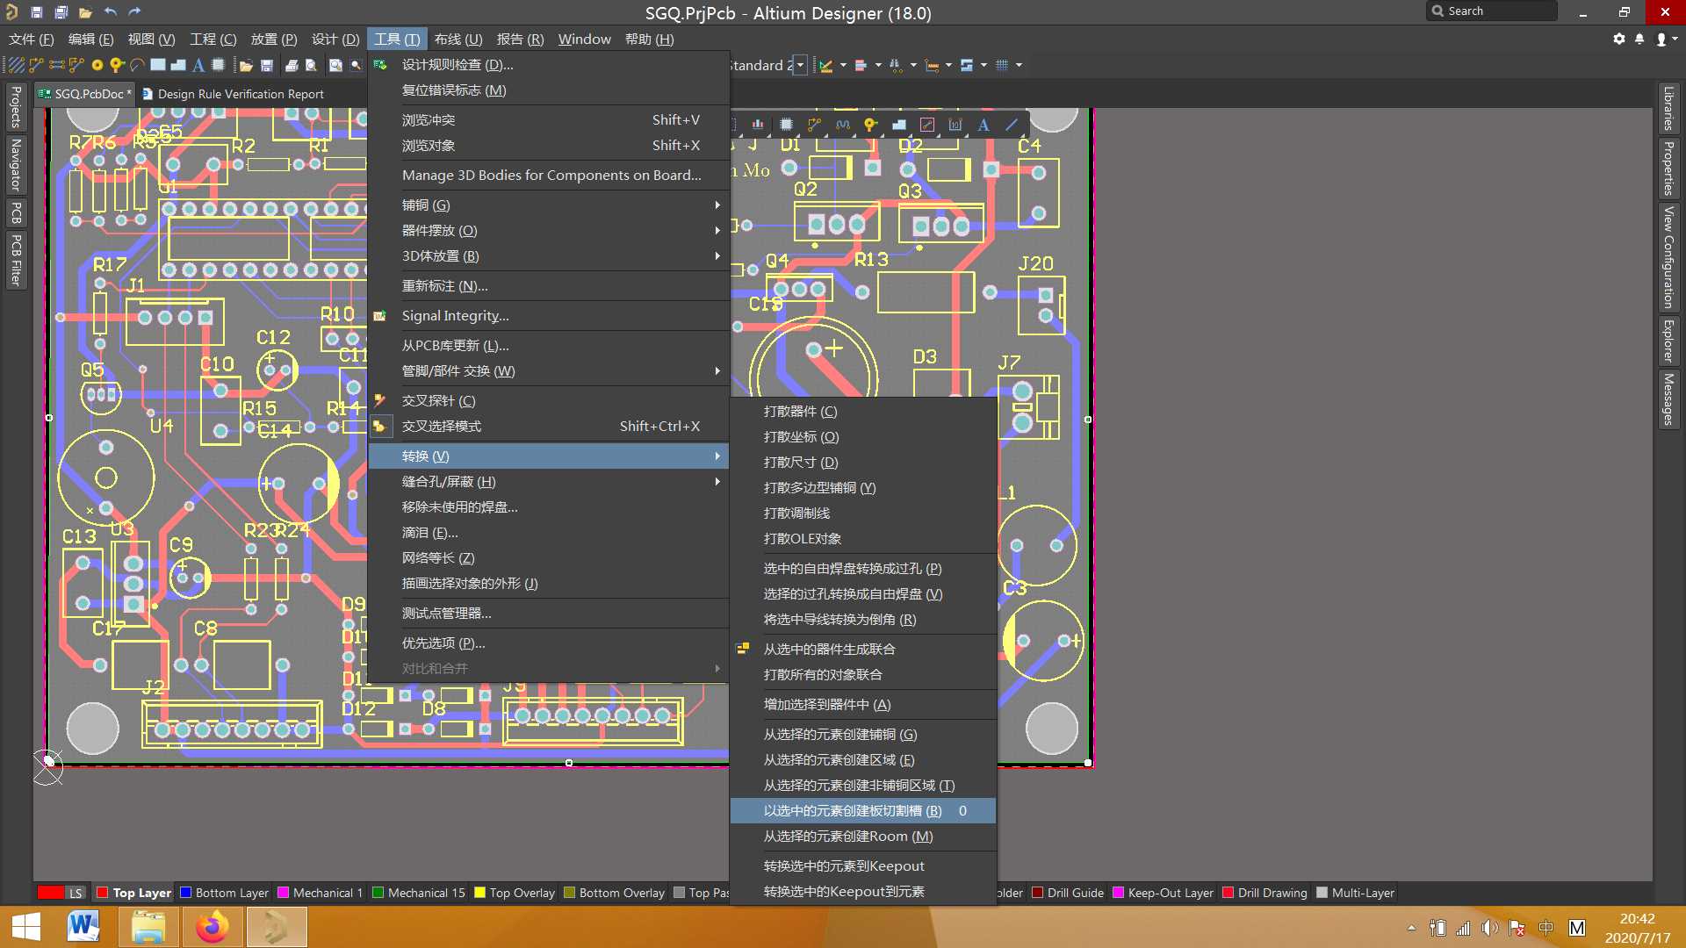The width and height of the screenshot is (1686, 948).
Task: Switch to the Top Overlay layer tab
Action: point(515,893)
